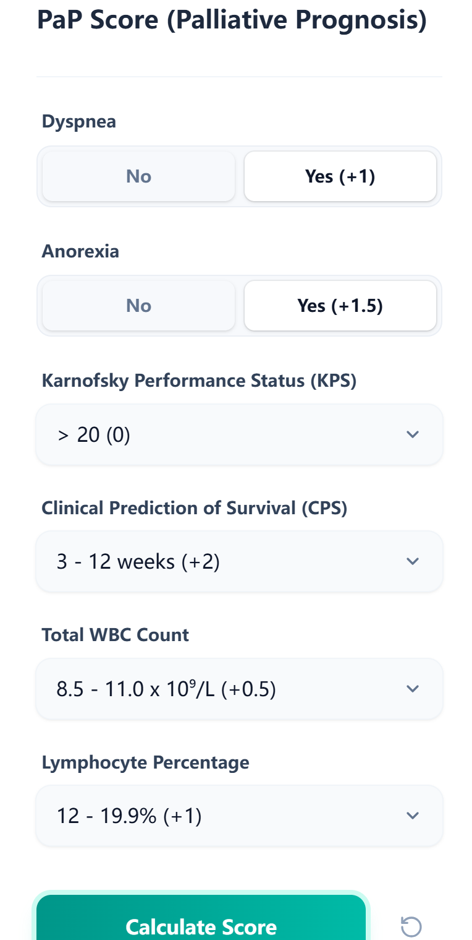Click the chevron on the Total WBC Count field
Screen dimensions: 472x940
tap(413, 688)
